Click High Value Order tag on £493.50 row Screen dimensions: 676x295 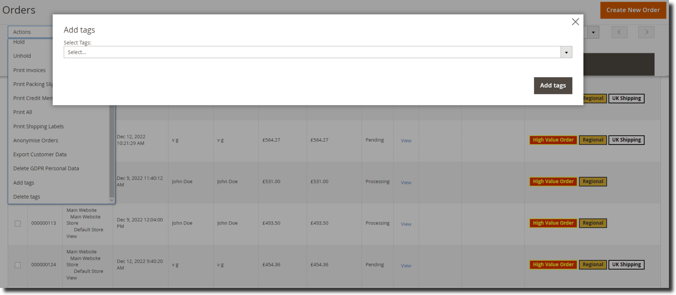pos(553,223)
